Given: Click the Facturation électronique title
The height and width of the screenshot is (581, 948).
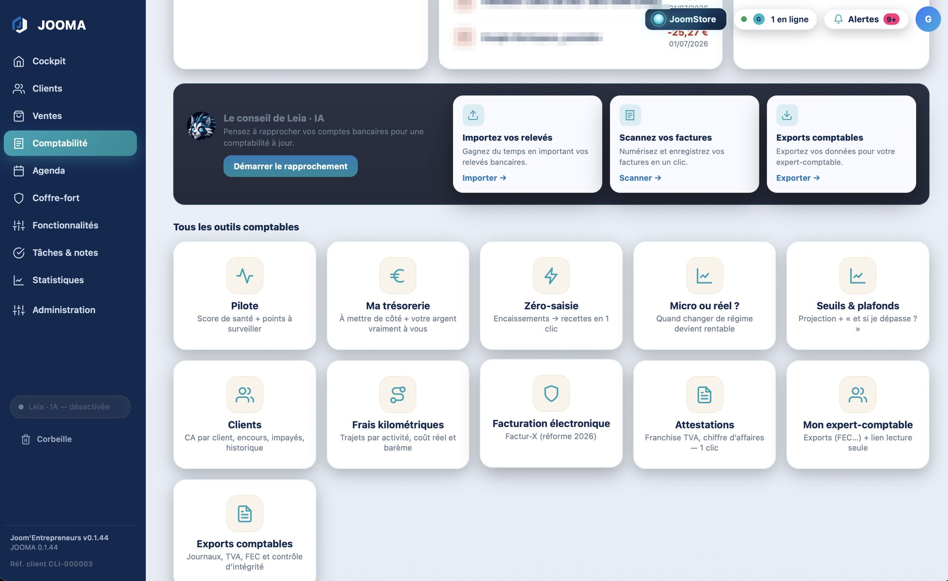Looking at the screenshot, I should pyautogui.click(x=551, y=424).
